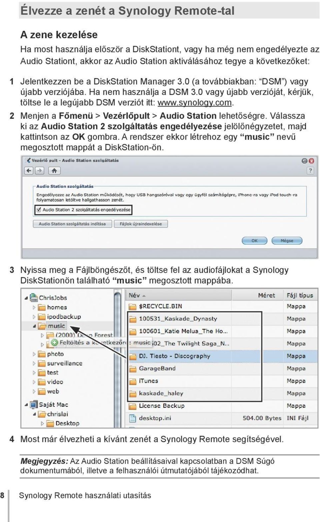Select the music folder in the tree
Screen dimensions: 320x522
coord(56,326)
